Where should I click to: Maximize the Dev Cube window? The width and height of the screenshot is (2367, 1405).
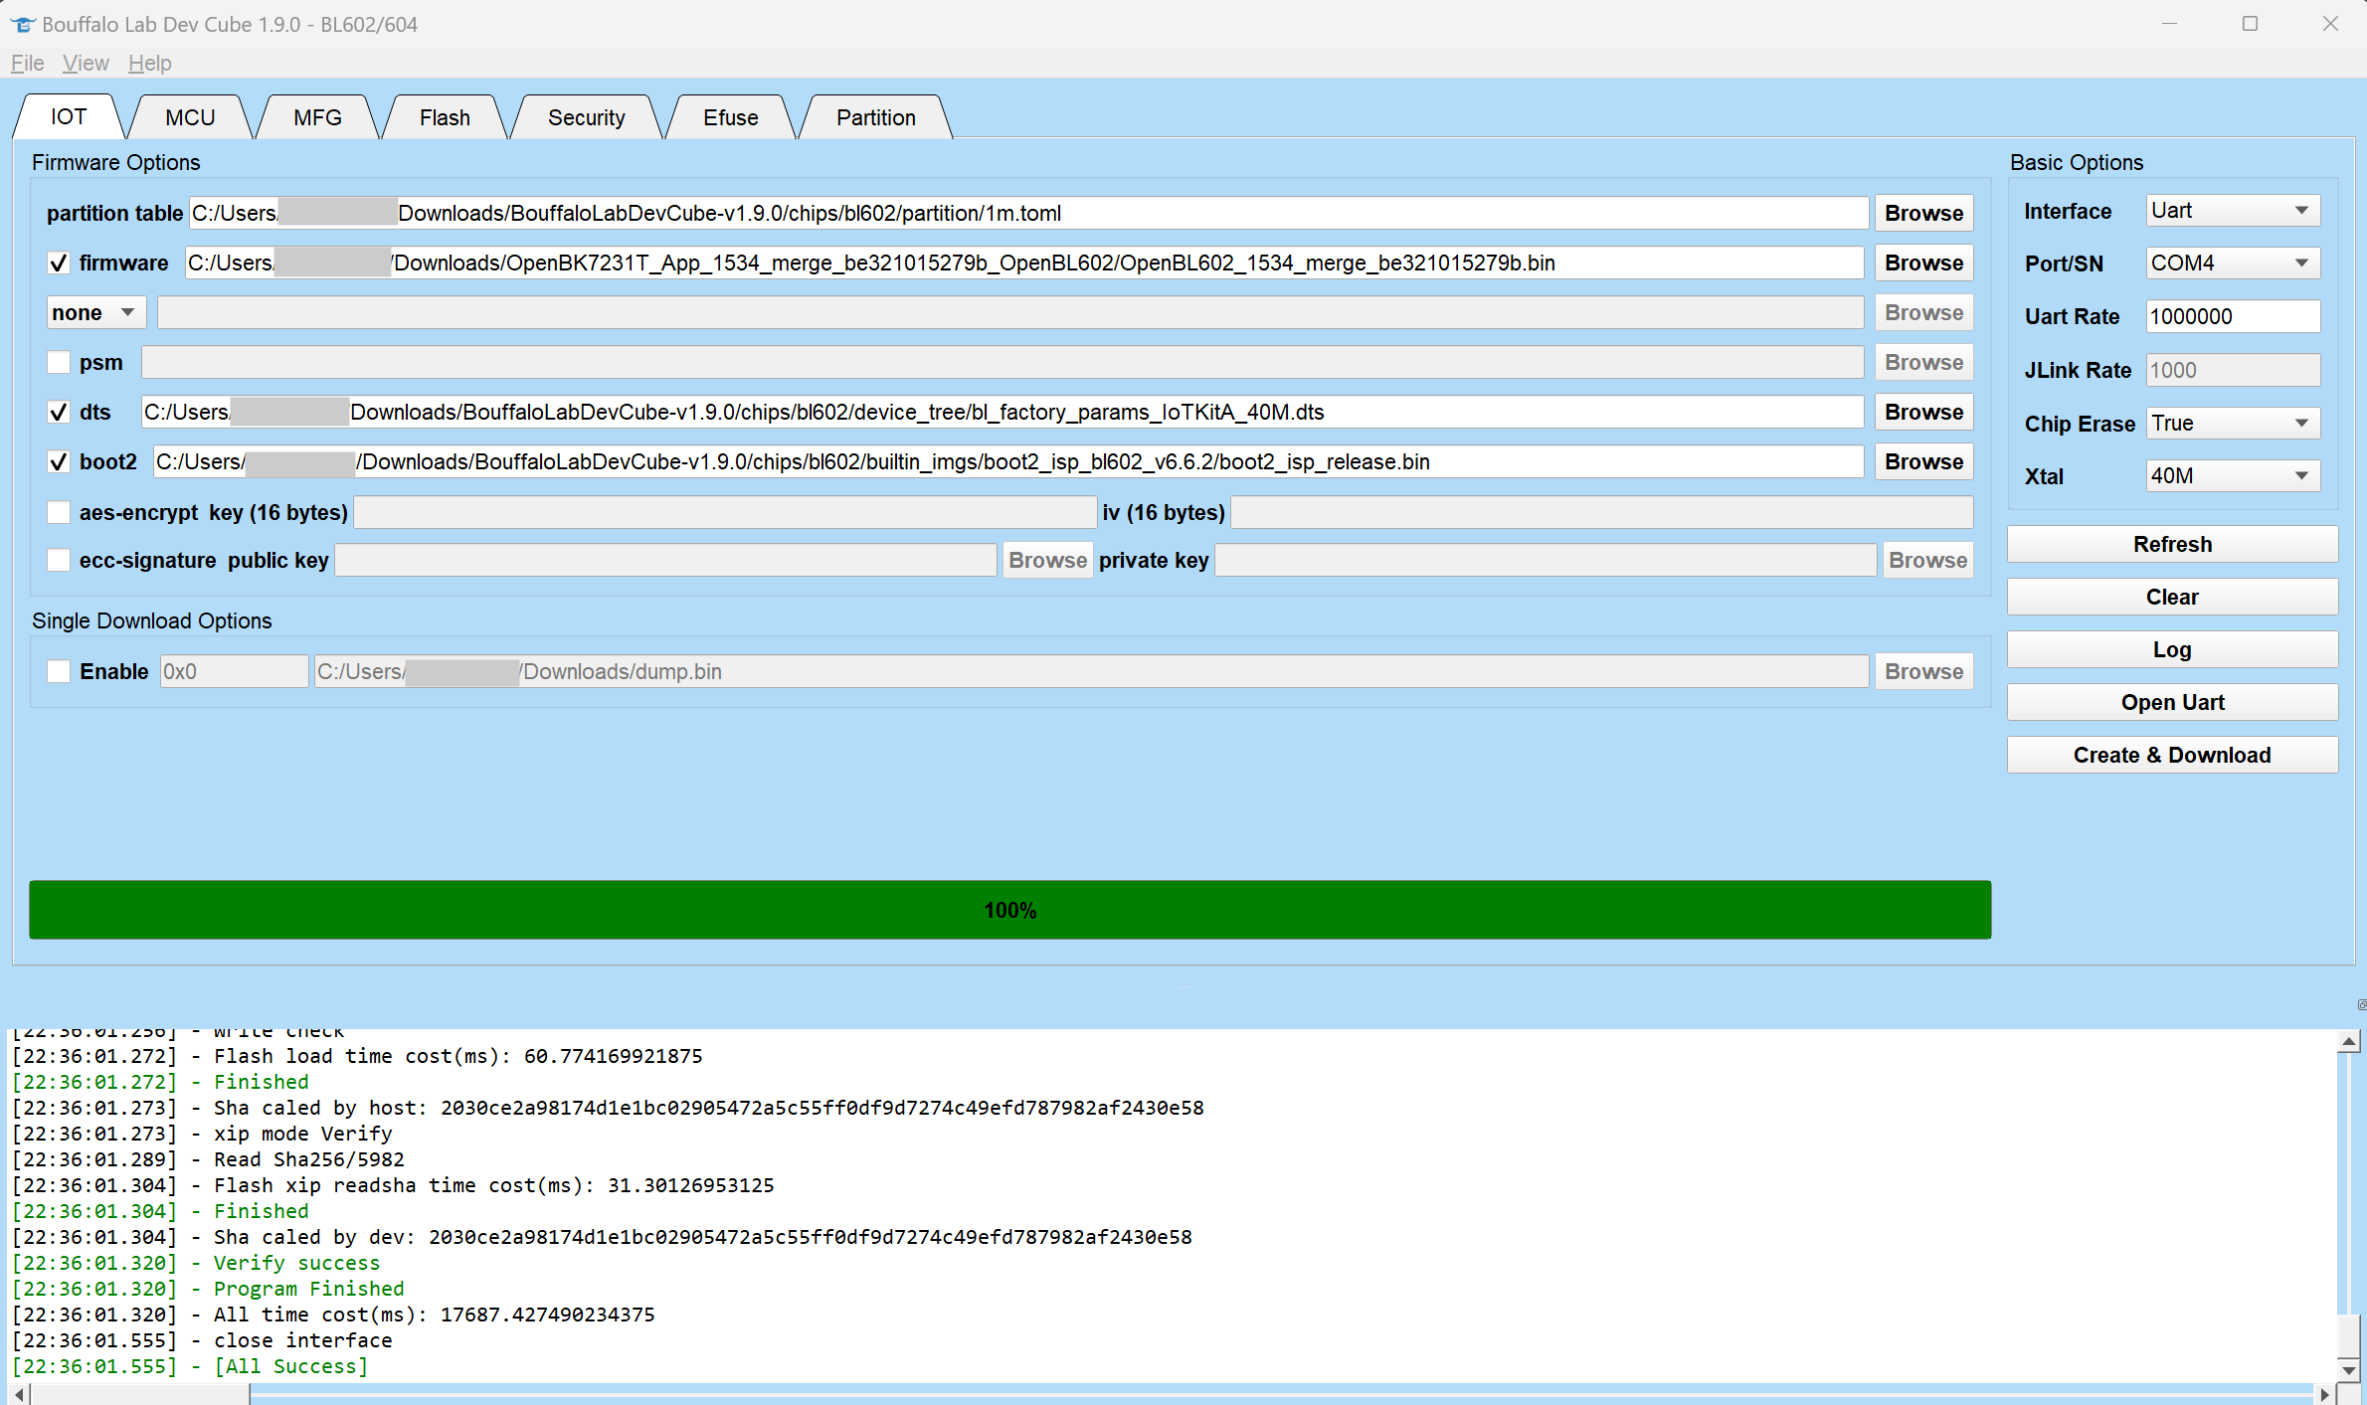pos(2250,24)
